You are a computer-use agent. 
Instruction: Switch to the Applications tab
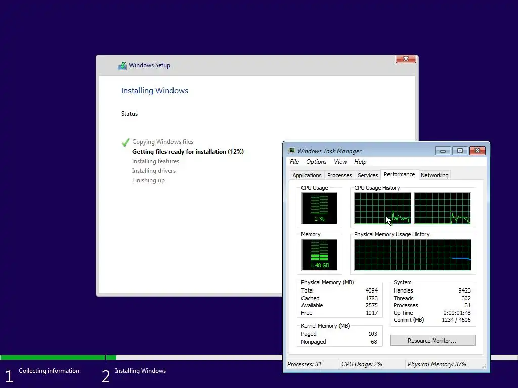point(307,175)
